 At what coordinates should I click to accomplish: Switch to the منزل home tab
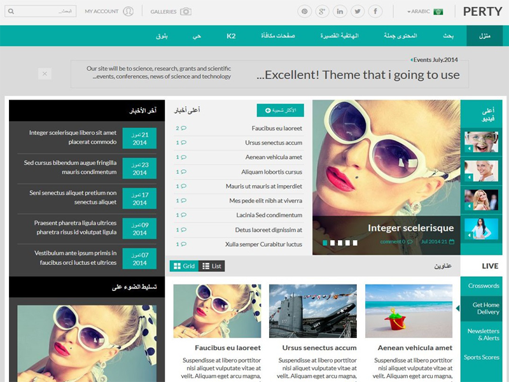pyautogui.click(x=484, y=36)
